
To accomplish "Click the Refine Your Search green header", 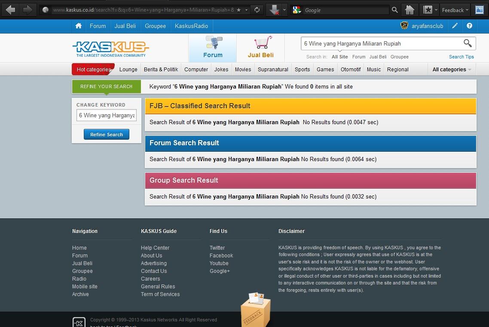I will tap(106, 86).
